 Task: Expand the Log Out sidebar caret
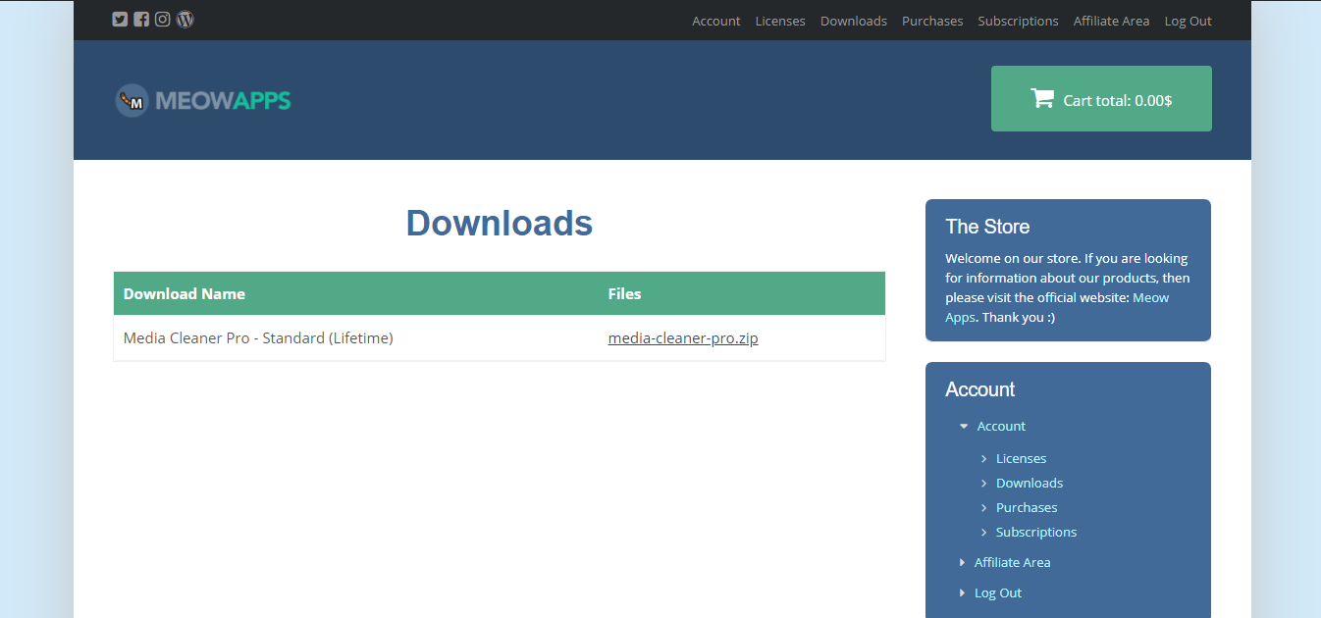click(x=962, y=592)
